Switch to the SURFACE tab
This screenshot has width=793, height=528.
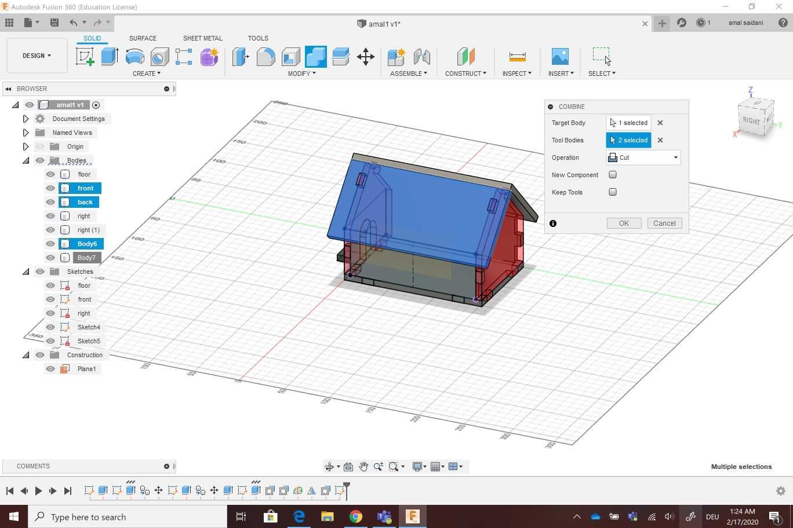143,38
